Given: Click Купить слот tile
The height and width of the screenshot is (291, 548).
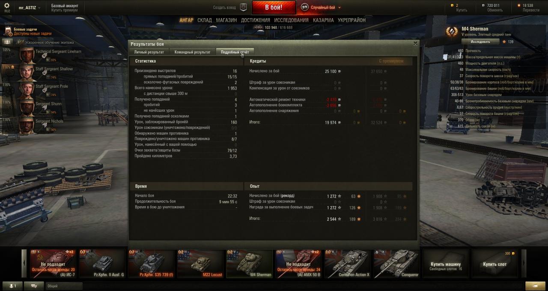Looking at the screenshot, I should coord(494,264).
